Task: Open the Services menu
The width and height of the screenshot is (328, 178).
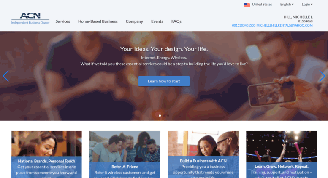Action: click(x=62, y=21)
